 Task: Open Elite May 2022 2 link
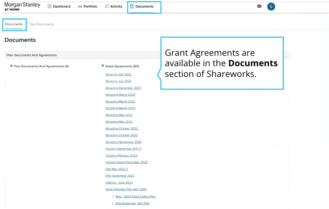pyautogui.click(x=117, y=169)
